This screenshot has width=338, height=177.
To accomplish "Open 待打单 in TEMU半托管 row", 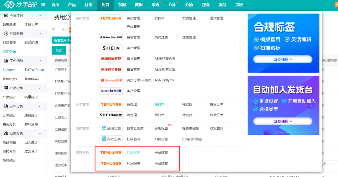I will 160,104.
